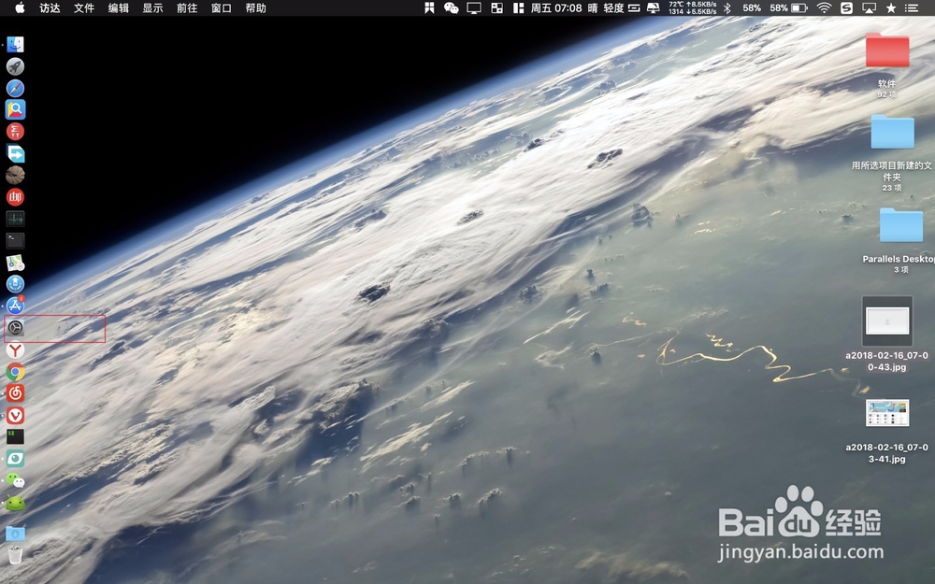Open System Preferences in the Dock
935x584 pixels.
tap(15, 327)
